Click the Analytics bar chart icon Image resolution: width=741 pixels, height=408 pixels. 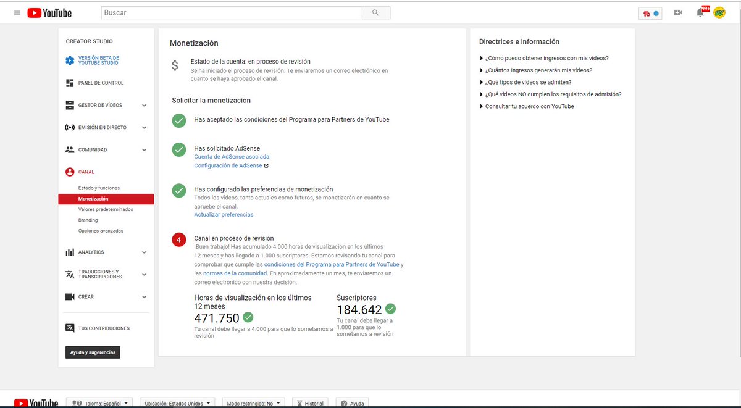coord(70,252)
